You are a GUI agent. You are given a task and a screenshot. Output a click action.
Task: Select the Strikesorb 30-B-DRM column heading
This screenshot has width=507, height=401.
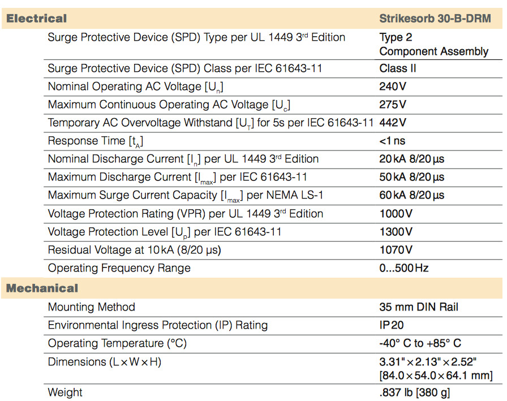435,19
